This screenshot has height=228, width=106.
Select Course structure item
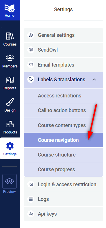64,155
